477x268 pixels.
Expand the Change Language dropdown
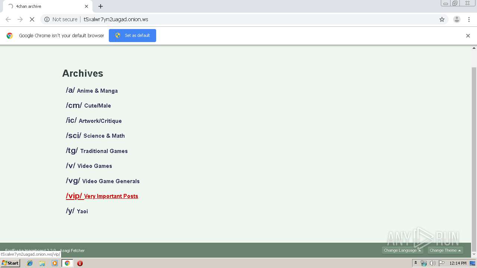tap(402, 250)
